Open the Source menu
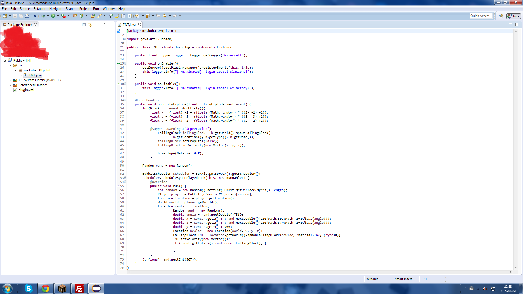 [25, 9]
